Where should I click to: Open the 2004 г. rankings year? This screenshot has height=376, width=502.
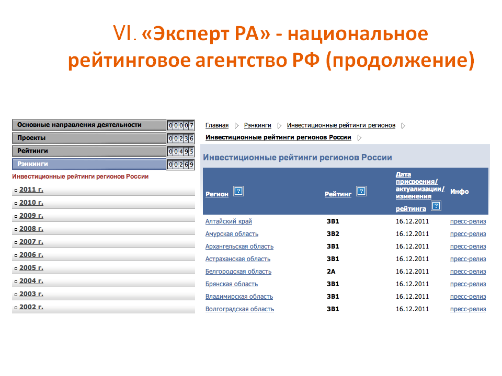pos(31,281)
